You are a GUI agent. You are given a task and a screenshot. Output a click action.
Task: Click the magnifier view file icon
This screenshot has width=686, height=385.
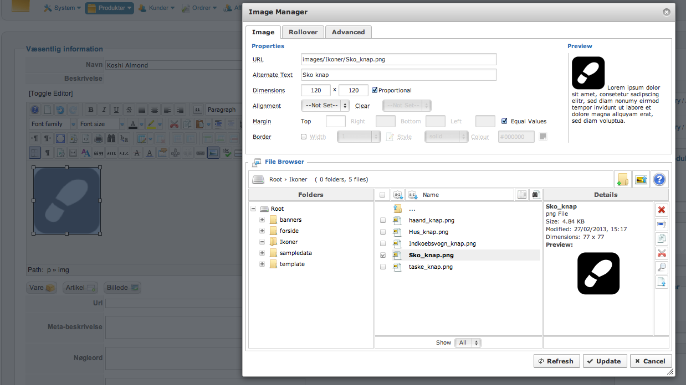[661, 267]
